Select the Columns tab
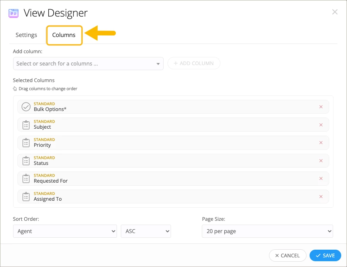The height and width of the screenshot is (267, 347). (x=64, y=35)
